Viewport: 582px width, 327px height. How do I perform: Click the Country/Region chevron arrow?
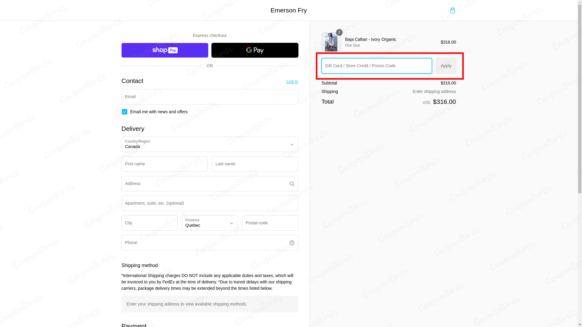292,145
